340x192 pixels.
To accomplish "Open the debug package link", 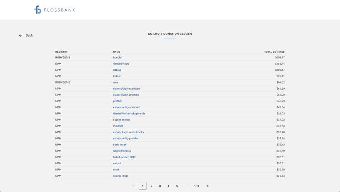I will coord(117,70).
